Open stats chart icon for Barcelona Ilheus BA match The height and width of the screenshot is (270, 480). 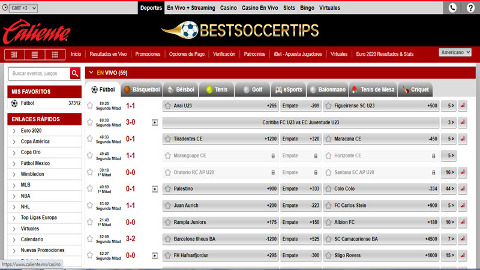coord(463,239)
